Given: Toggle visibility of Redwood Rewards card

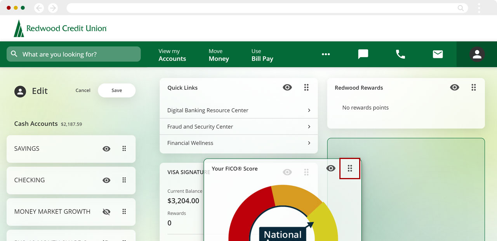Looking at the screenshot, I should (x=454, y=87).
